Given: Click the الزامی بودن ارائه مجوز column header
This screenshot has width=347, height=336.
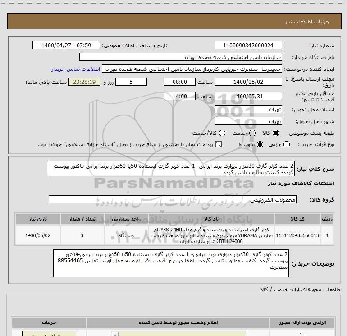Looking at the screenshot, I should tap(302, 323).
